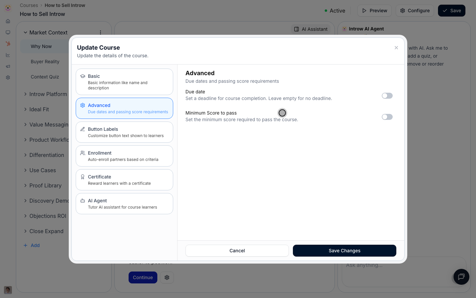Open the Home icon in sidebar
Viewport: 476px width, 298px height.
8,21
